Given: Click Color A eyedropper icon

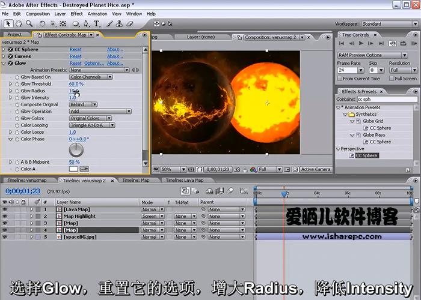Looking at the screenshot, I should (x=84, y=169).
